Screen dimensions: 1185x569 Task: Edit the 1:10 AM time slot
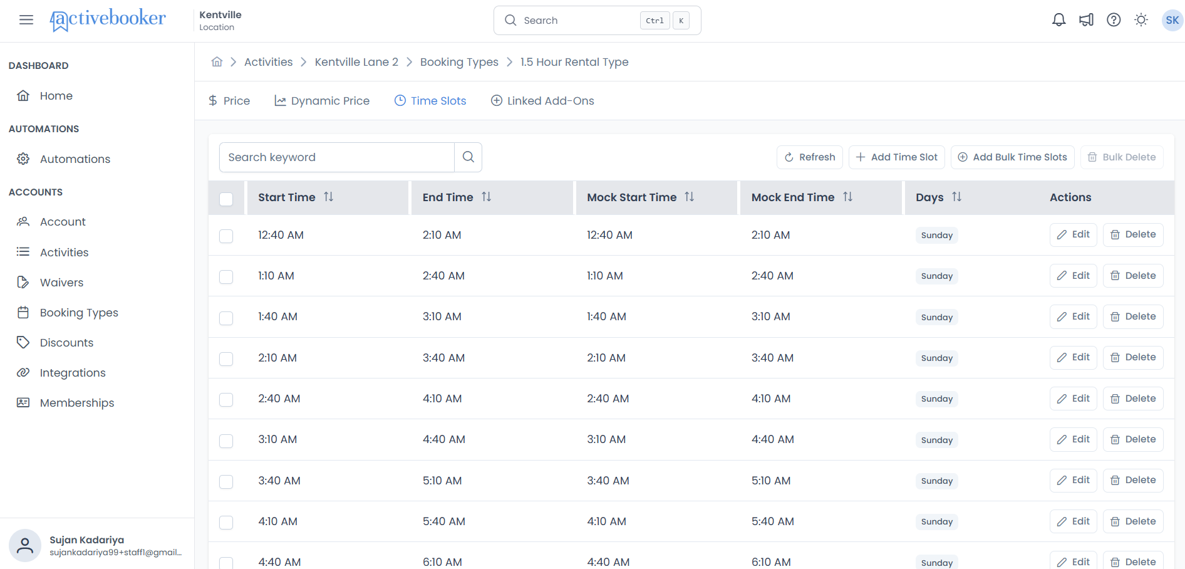click(x=1073, y=276)
